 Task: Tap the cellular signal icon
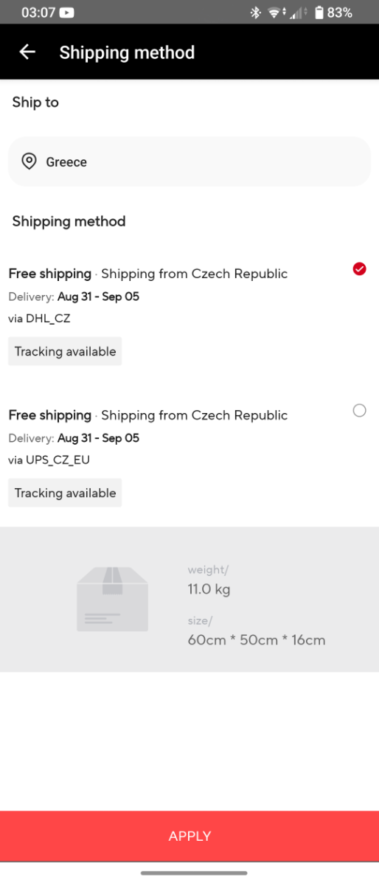[299, 13]
